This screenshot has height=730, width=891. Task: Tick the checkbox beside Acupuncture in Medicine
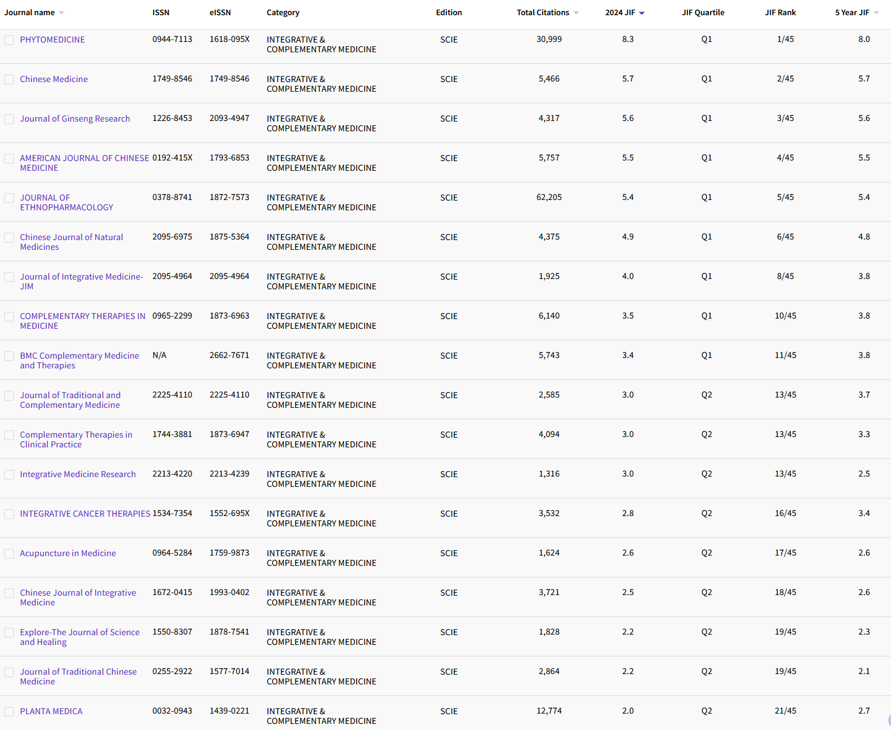(x=9, y=554)
